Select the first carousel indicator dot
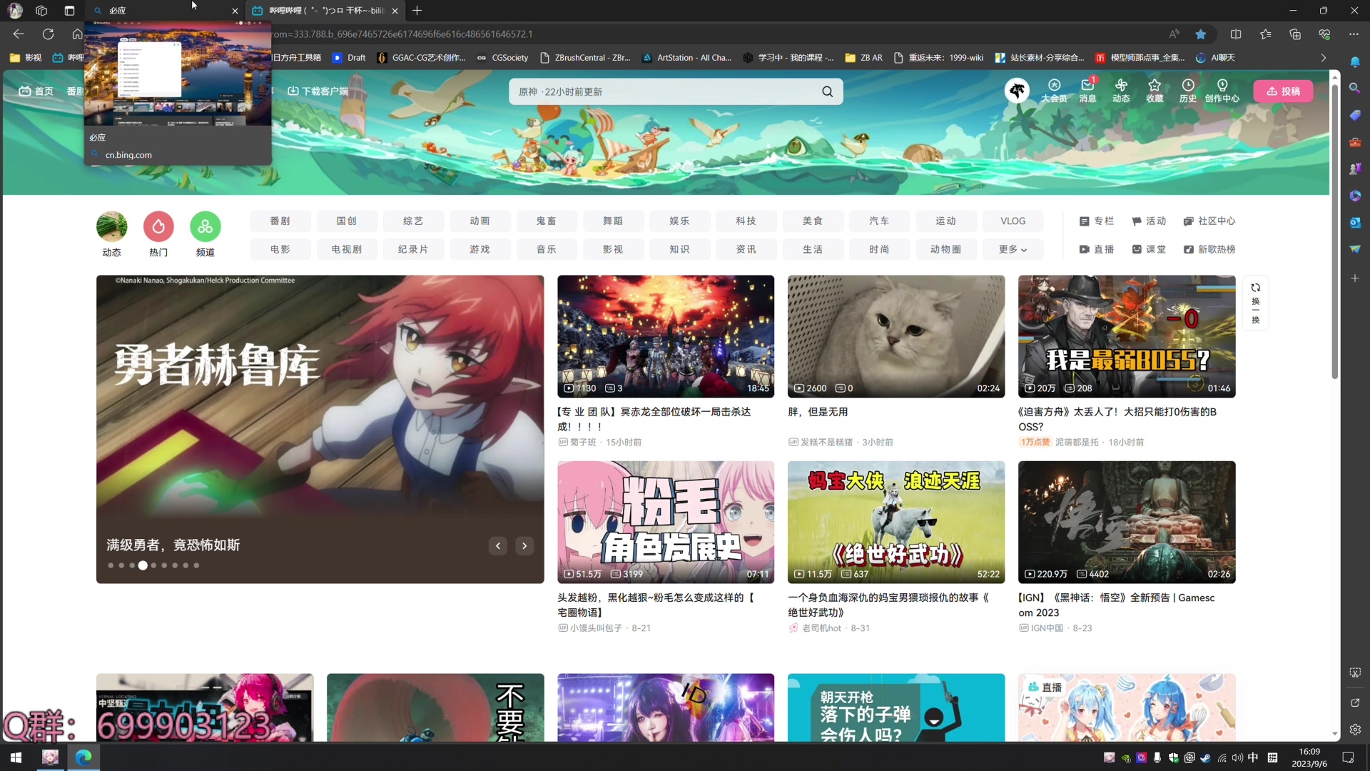This screenshot has height=771, width=1370. [111, 565]
